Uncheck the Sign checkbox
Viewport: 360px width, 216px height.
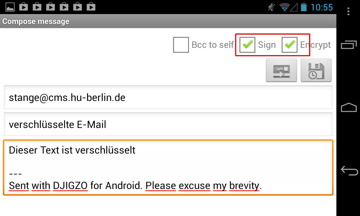click(247, 45)
